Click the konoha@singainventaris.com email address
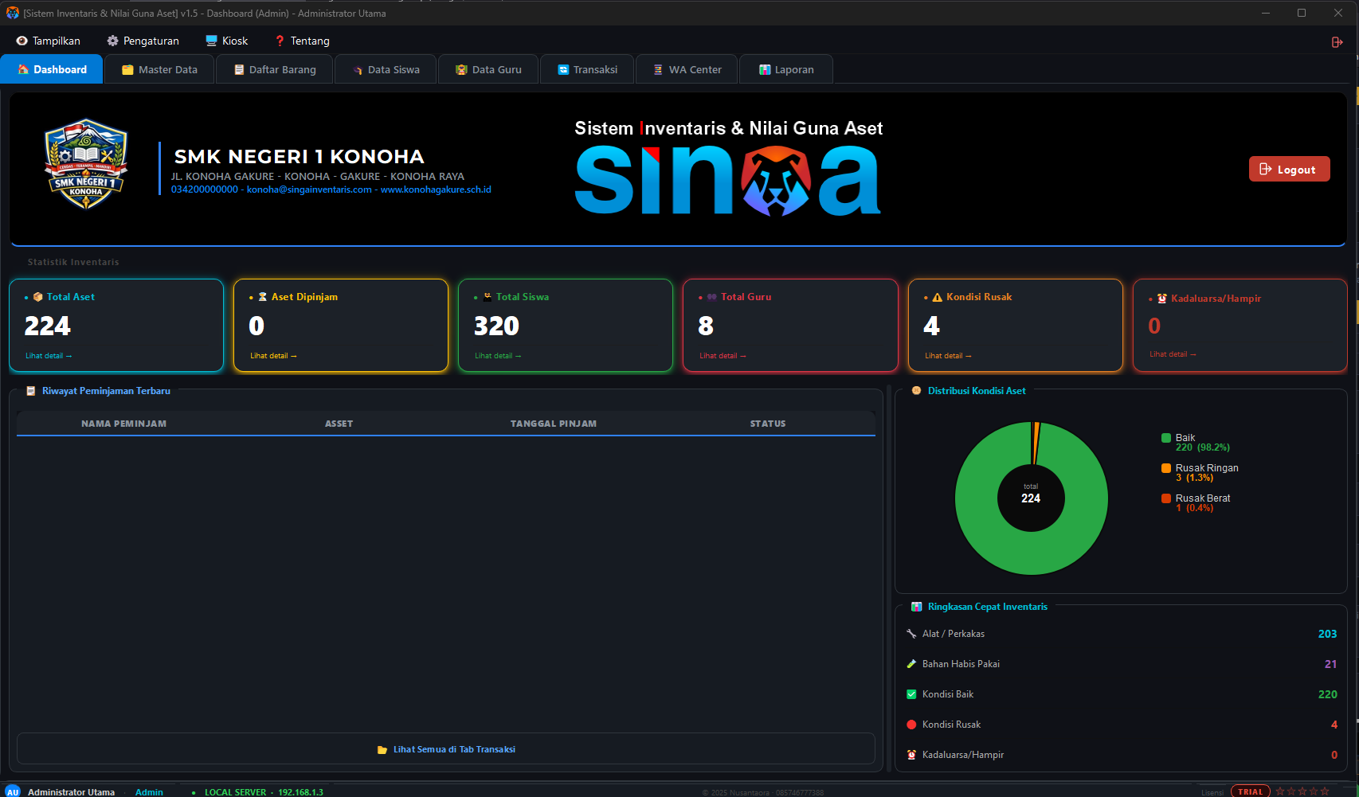The width and height of the screenshot is (1359, 797). point(309,189)
